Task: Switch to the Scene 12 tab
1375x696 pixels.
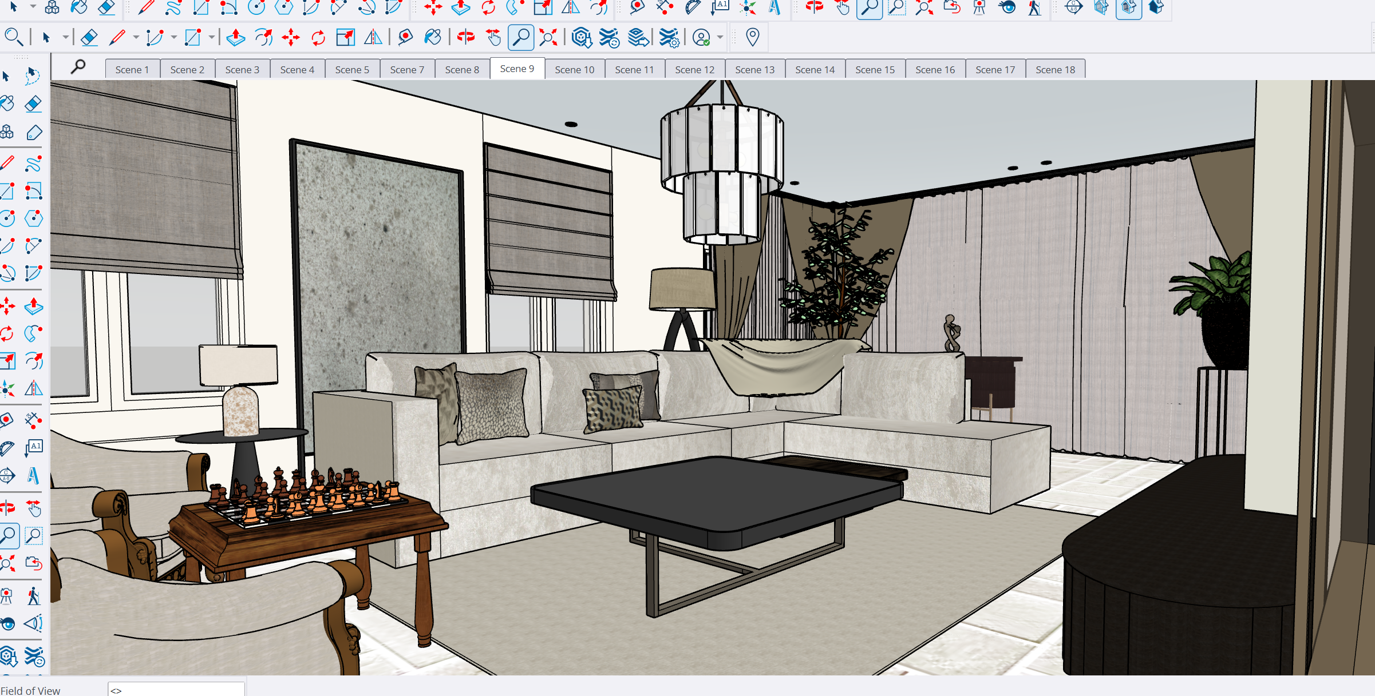Action: (694, 70)
